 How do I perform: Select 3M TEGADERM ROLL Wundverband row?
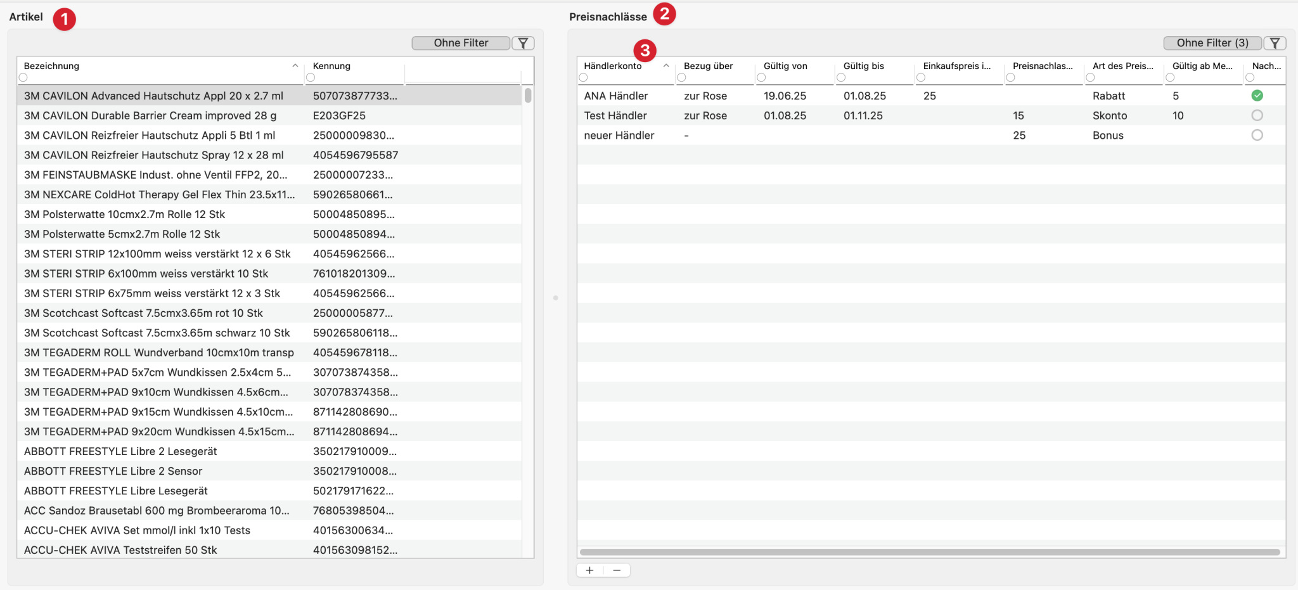(269, 352)
